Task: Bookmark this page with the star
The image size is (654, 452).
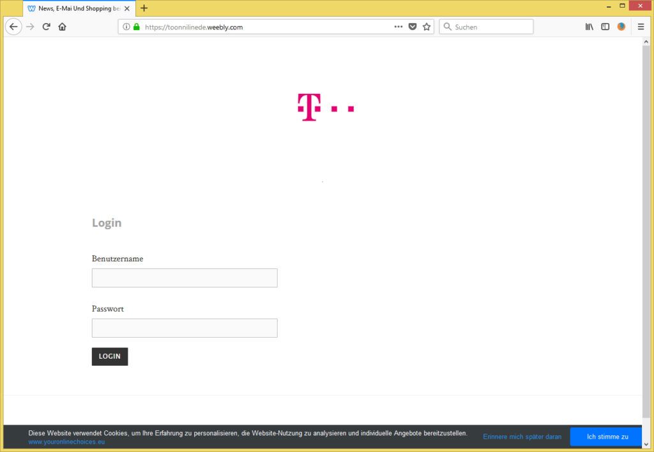Action: [x=426, y=27]
